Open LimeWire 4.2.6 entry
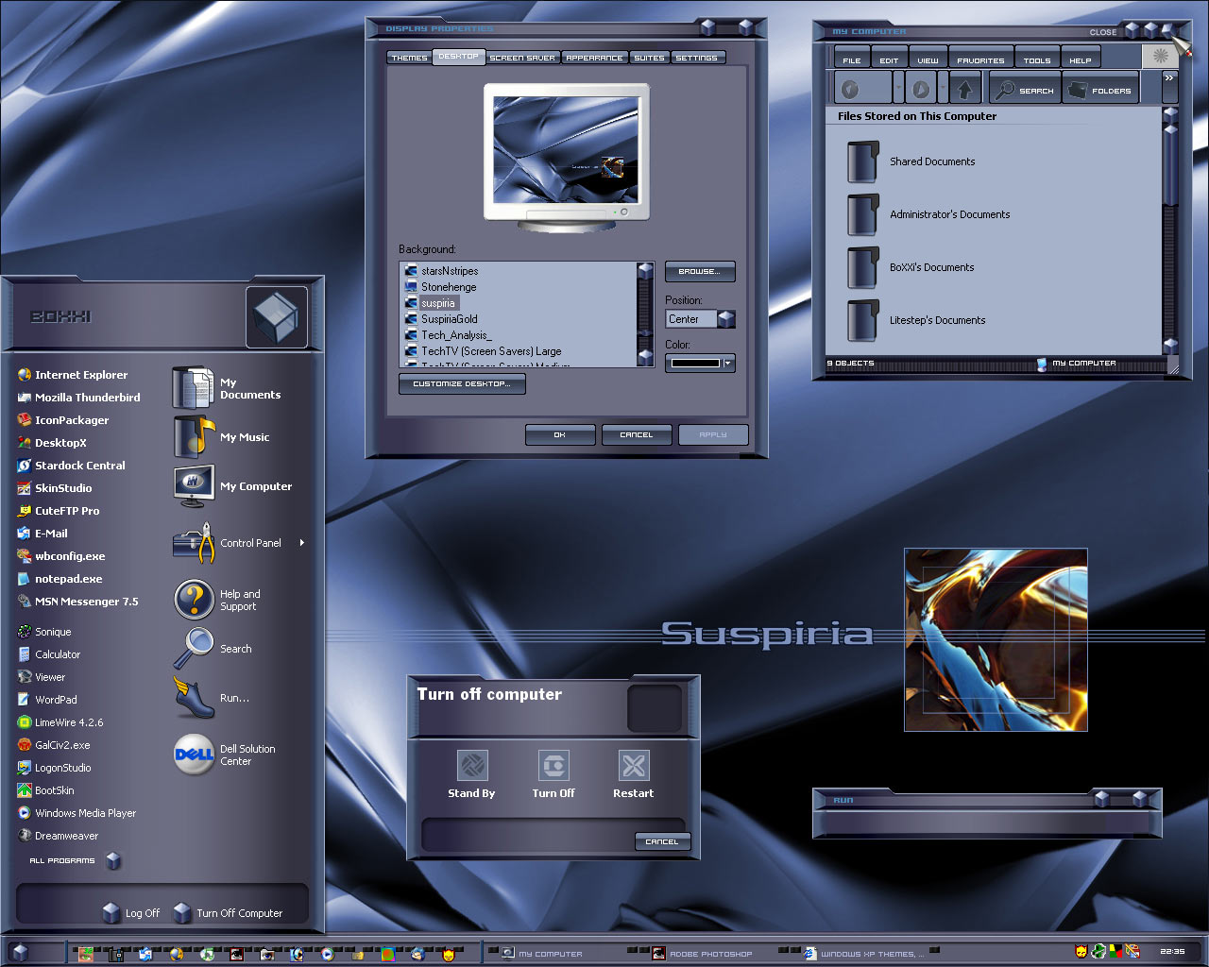1209x967 pixels. coord(60,722)
